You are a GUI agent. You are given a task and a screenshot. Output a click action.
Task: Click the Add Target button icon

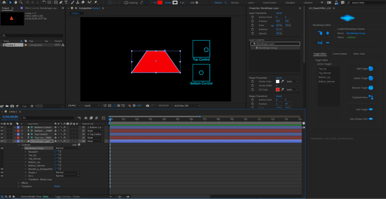pos(371,69)
